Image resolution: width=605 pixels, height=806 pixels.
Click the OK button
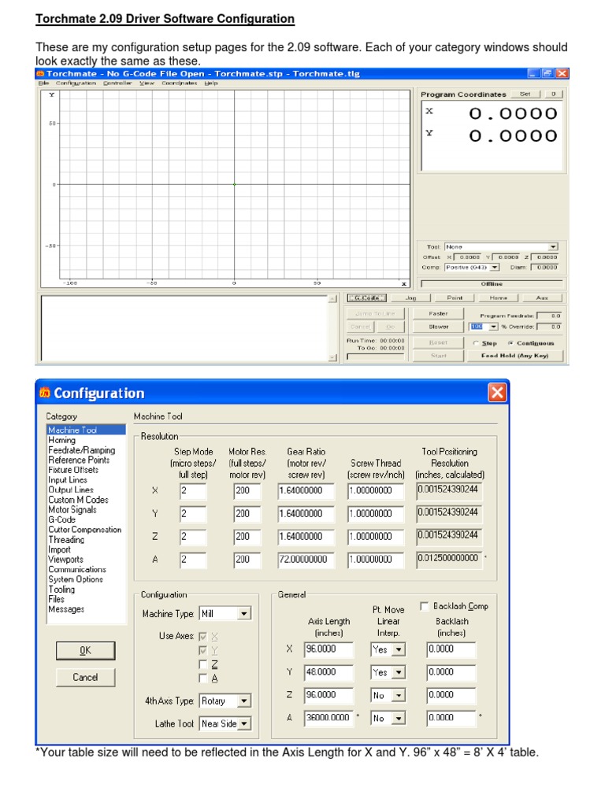coord(85,650)
